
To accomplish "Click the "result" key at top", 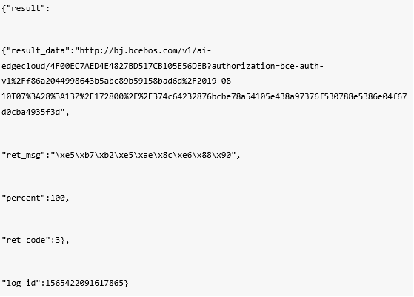I will 26,8.
